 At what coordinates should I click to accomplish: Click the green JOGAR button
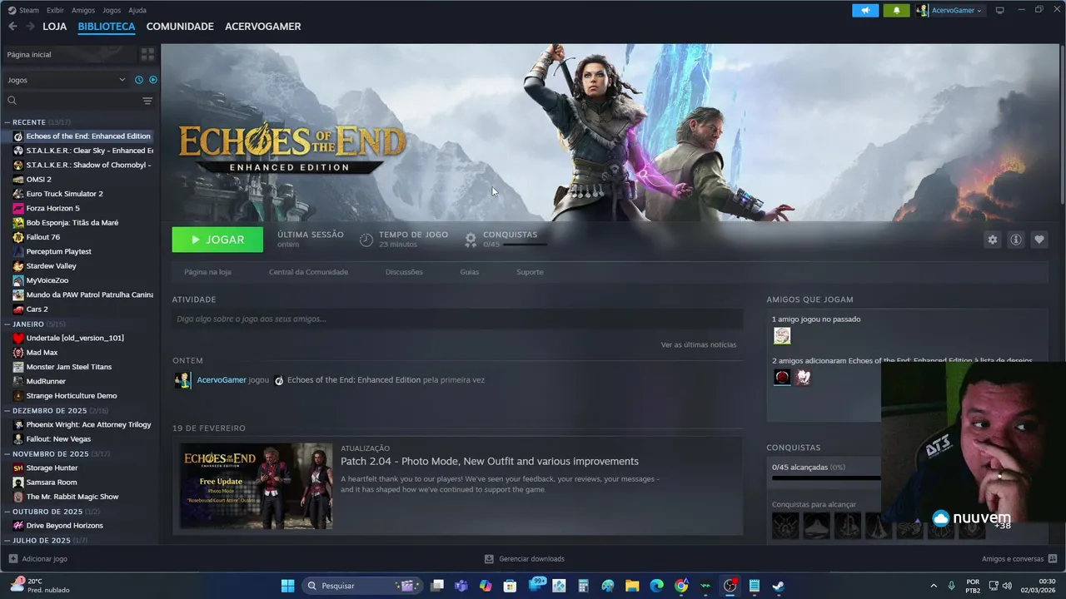[217, 240]
